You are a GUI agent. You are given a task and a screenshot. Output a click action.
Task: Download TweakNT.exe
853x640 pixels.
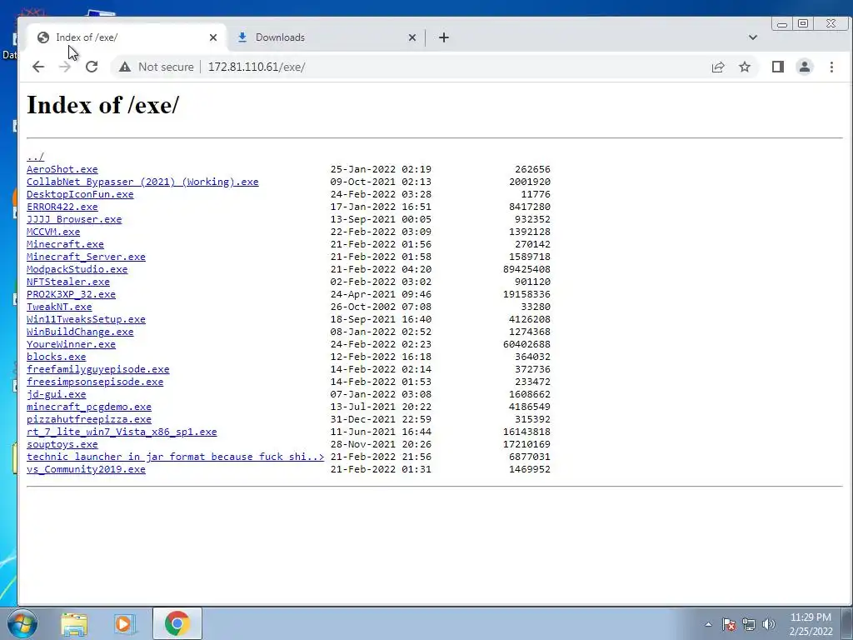59,307
